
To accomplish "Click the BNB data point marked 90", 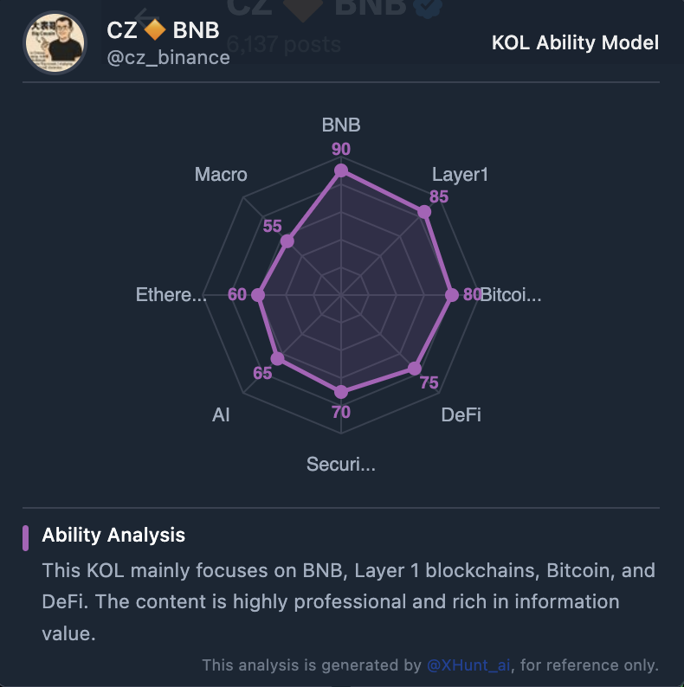I will point(341,170).
